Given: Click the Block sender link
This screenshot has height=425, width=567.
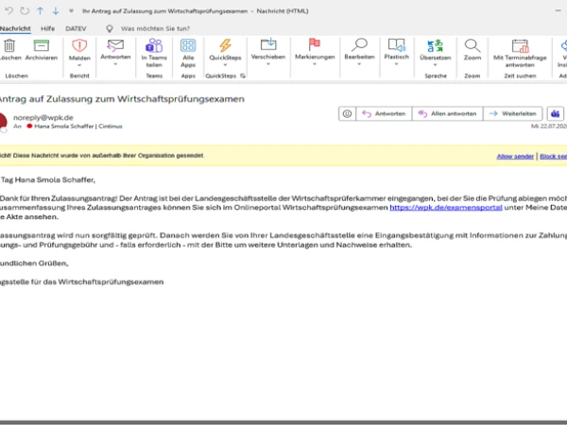Looking at the screenshot, I should click(x=553, y=157).
